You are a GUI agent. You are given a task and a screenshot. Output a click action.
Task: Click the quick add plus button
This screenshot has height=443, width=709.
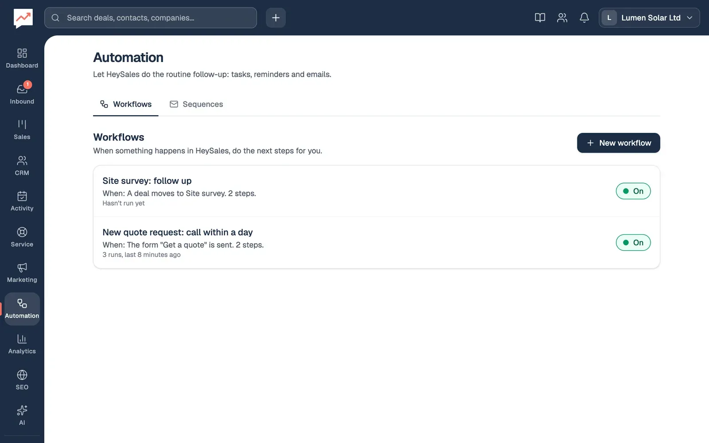[x=276, y=18]
